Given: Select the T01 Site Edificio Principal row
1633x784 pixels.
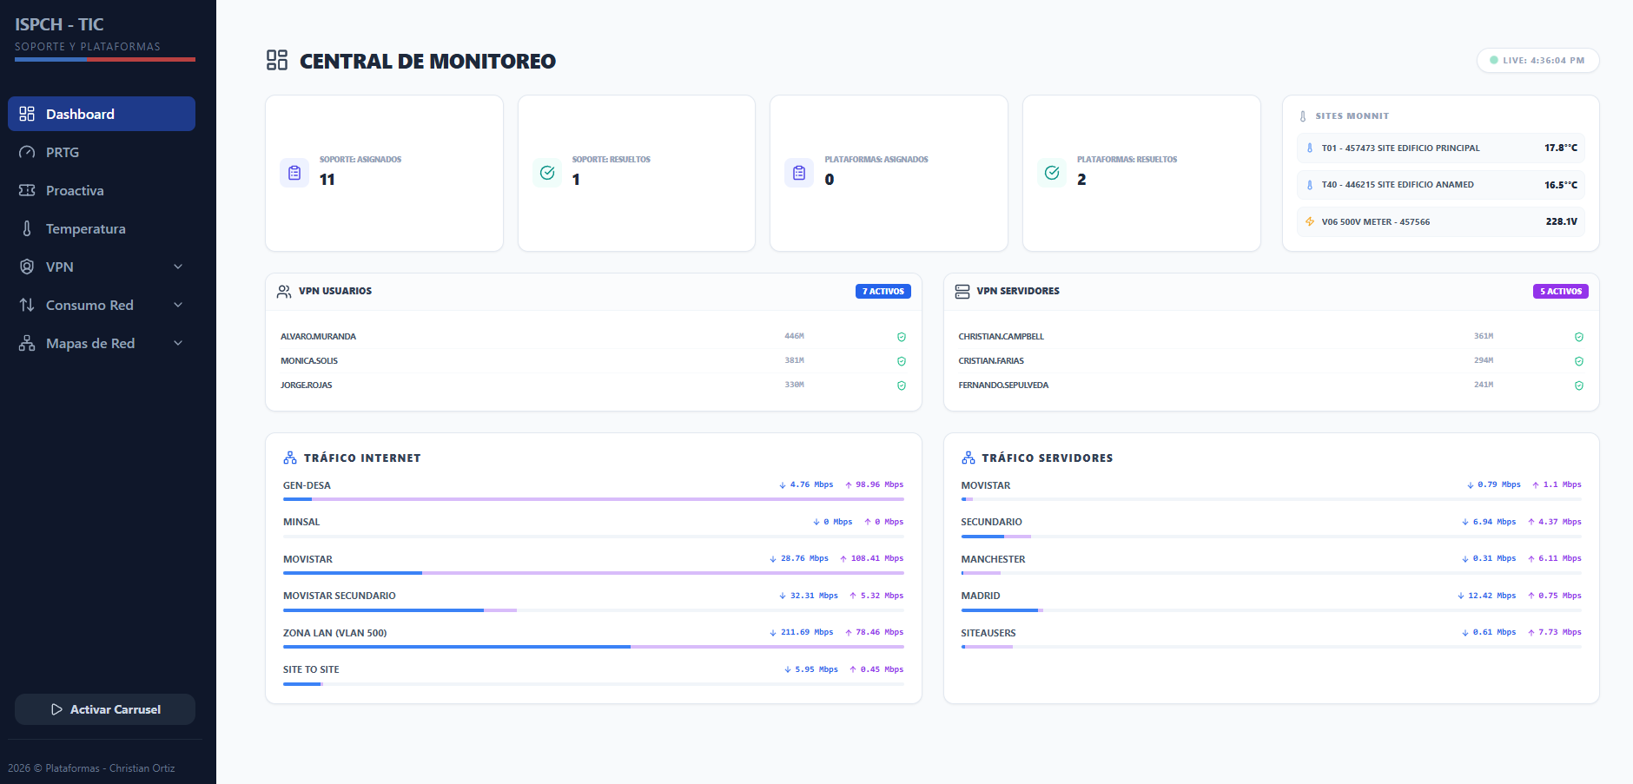Looking at the screenshot, I should tap(1441, 148).
